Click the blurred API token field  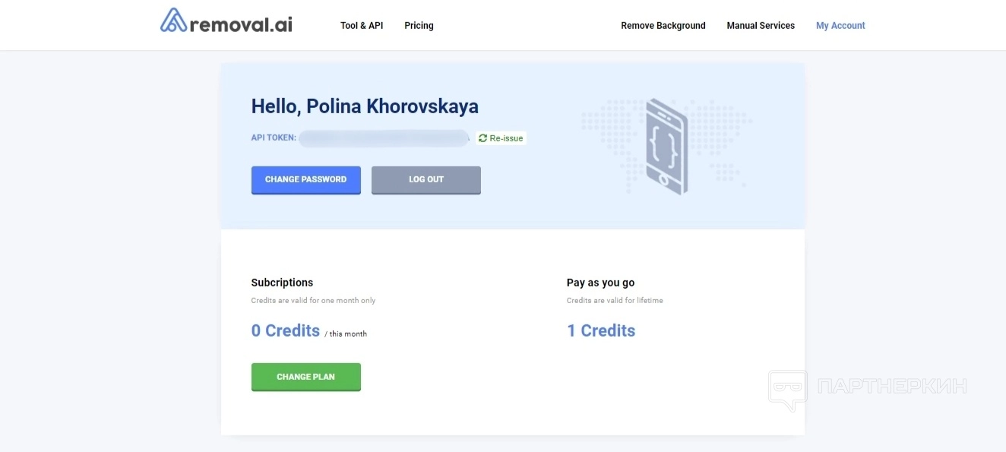point(384,138)
